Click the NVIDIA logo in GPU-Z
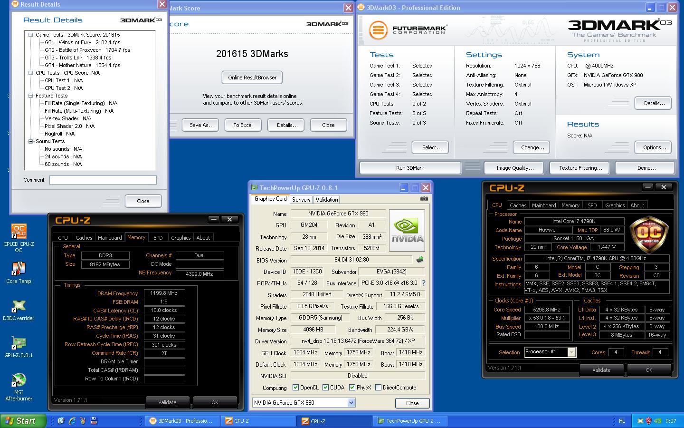The width and height of the screenshot is (684, 428). click(x=407, y=231)
